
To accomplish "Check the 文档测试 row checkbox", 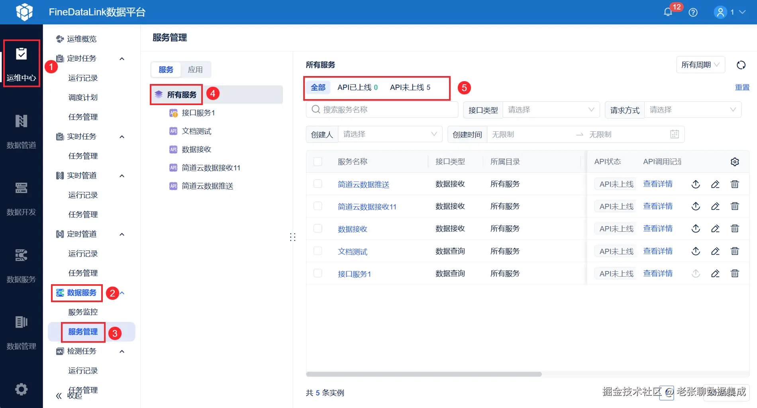I will click(x=318, y=251).
